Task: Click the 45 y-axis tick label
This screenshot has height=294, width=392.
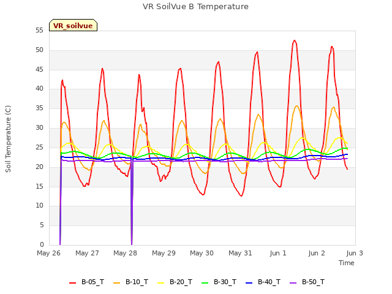Action: (39, 69)
